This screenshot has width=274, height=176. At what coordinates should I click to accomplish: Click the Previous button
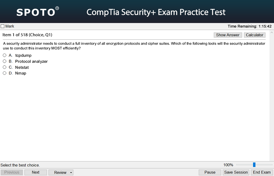click(x=12, y=172)
